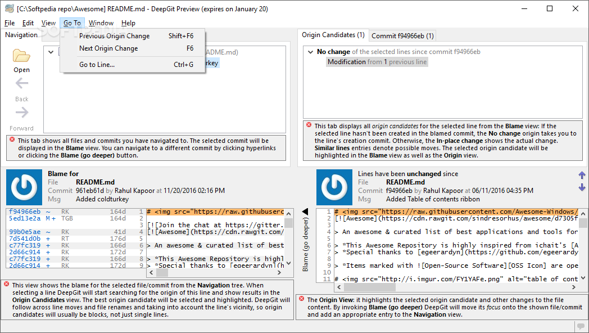Switch to Commit f94966eb (1) tab
This screenshot has width=589, height=333.
click(x=402, y=35)
